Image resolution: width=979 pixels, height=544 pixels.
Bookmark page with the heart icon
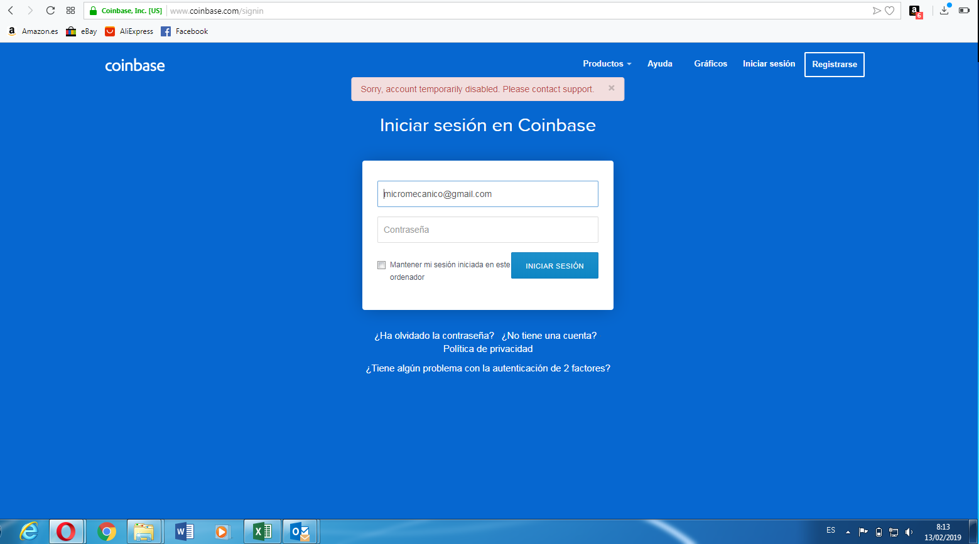coord(889,11)
